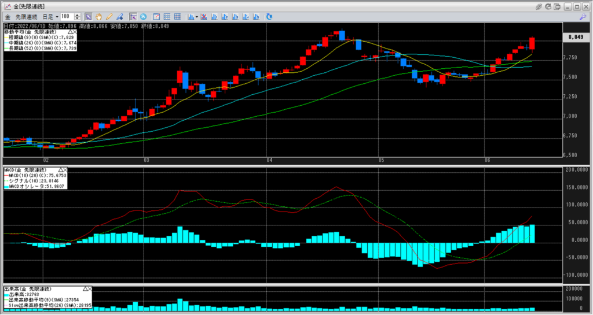This screenshot has height=315, width=593.
Task: Open the 日足 timeframe dropdown
Action: (x=57, y=17)
